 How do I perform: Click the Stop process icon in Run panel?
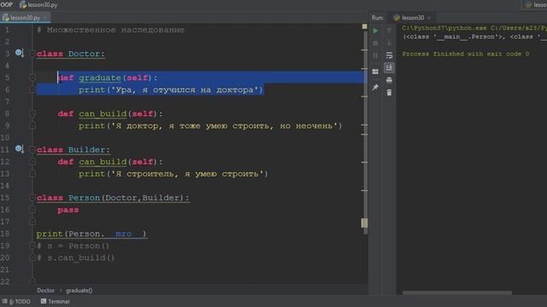375,43
